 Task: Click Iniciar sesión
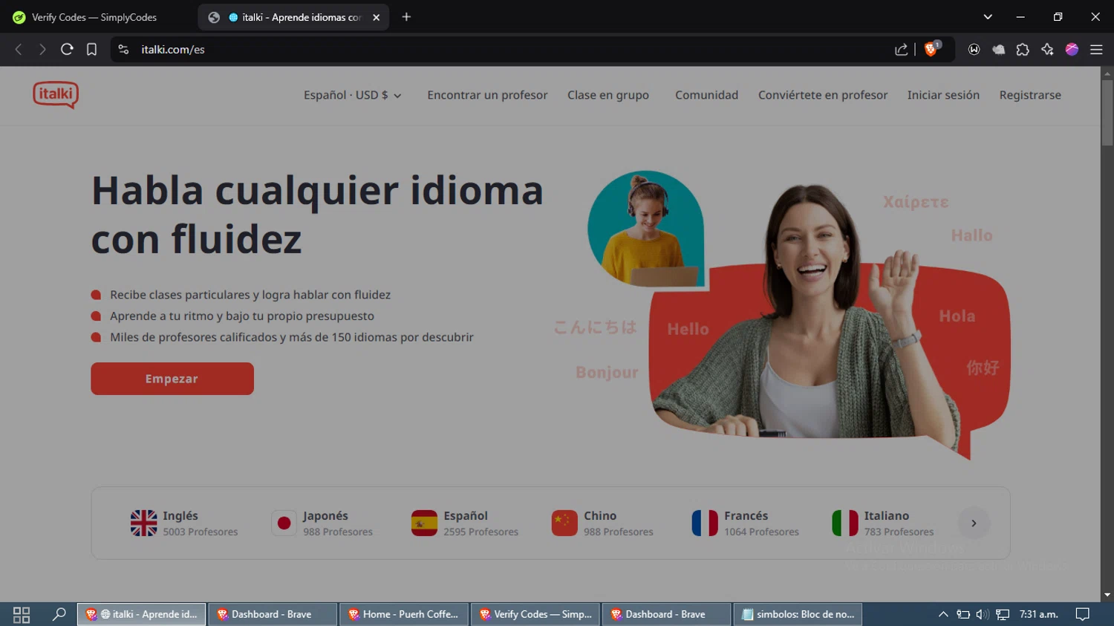[x=943, y=95]
